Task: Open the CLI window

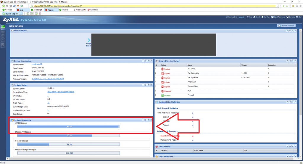Action: (x=299, y=17)
